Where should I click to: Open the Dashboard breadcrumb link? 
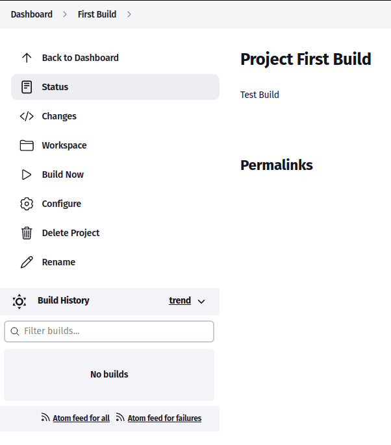32,14
